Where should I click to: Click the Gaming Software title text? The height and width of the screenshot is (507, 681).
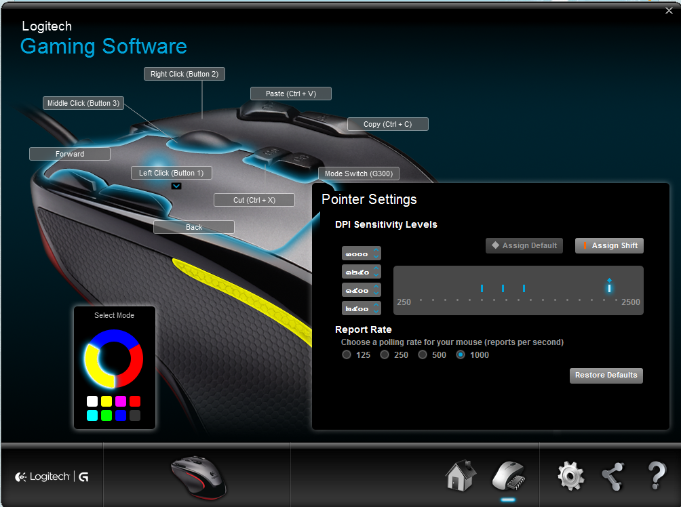(x=104, y=47)
